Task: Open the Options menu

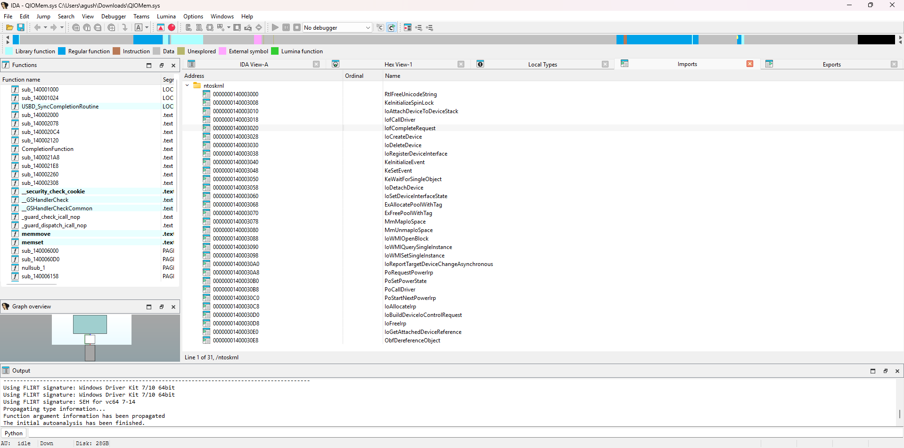Action: pyautogui.click(x=193, y=17)
